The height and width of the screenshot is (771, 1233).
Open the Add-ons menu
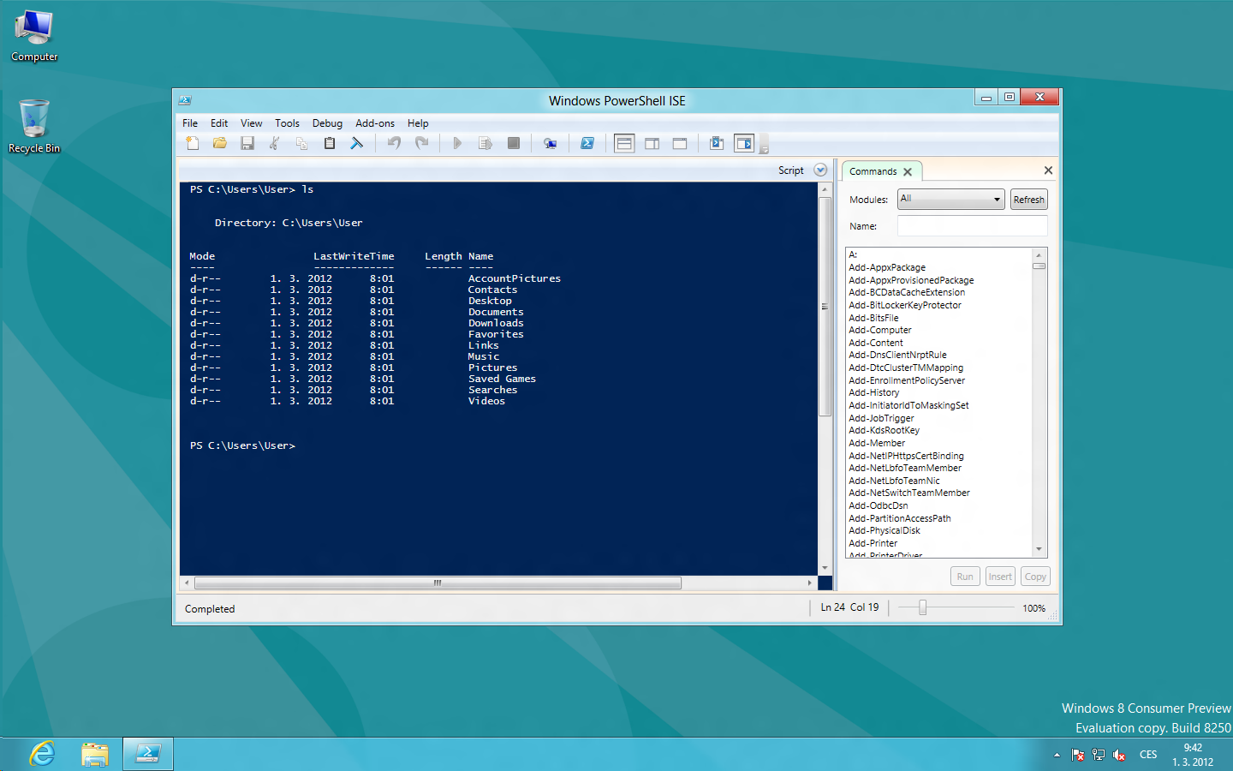coord(375,123)
